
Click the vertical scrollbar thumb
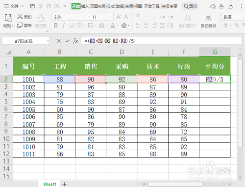[240, 104]
